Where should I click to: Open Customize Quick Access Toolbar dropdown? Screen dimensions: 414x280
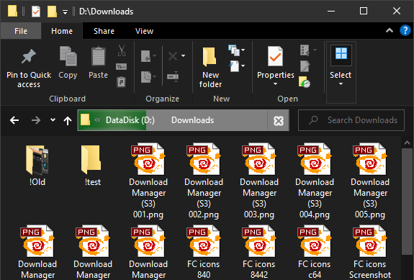click(x=65, y=12)
